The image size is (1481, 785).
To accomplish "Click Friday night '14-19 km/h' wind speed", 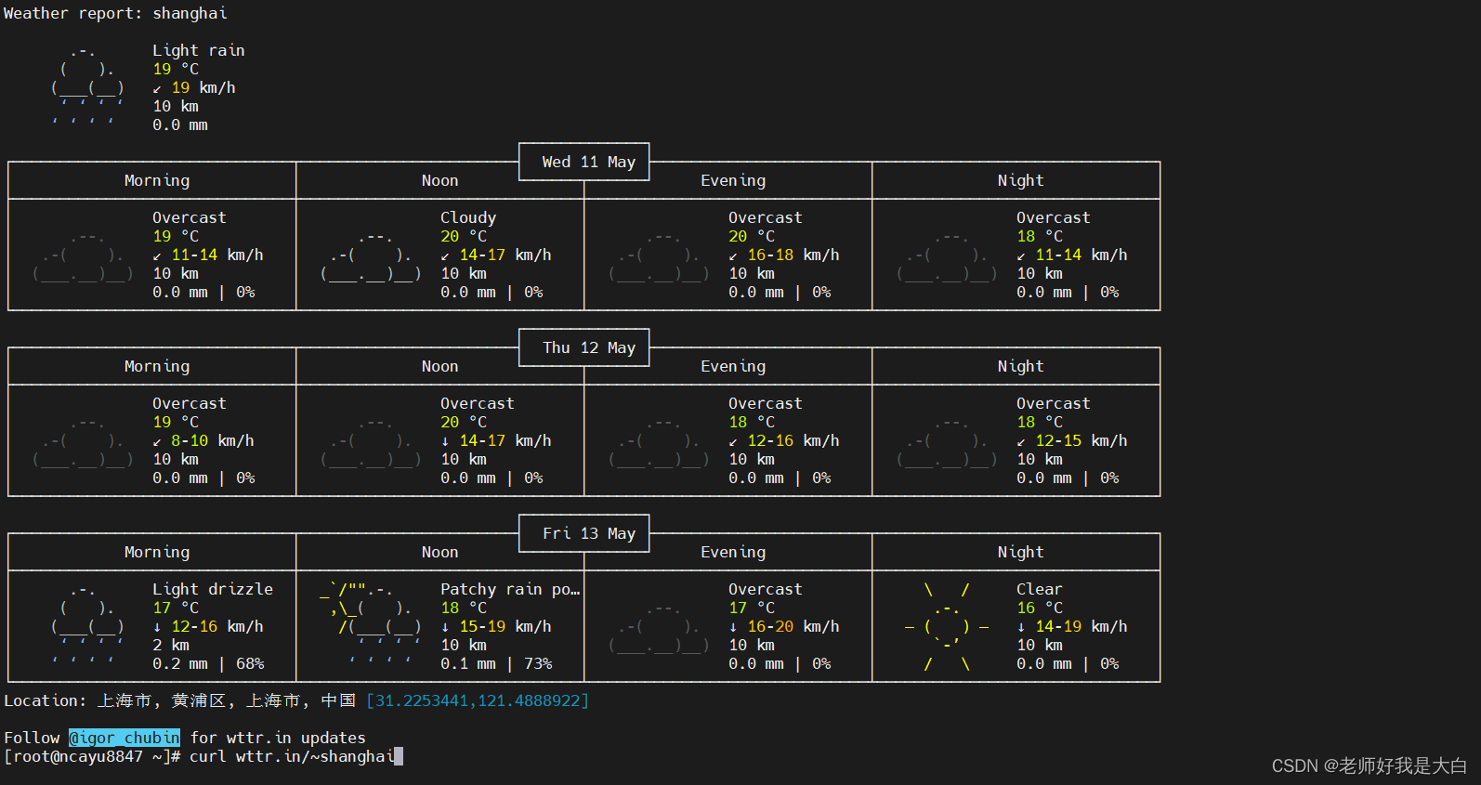I will point(1081,626).
